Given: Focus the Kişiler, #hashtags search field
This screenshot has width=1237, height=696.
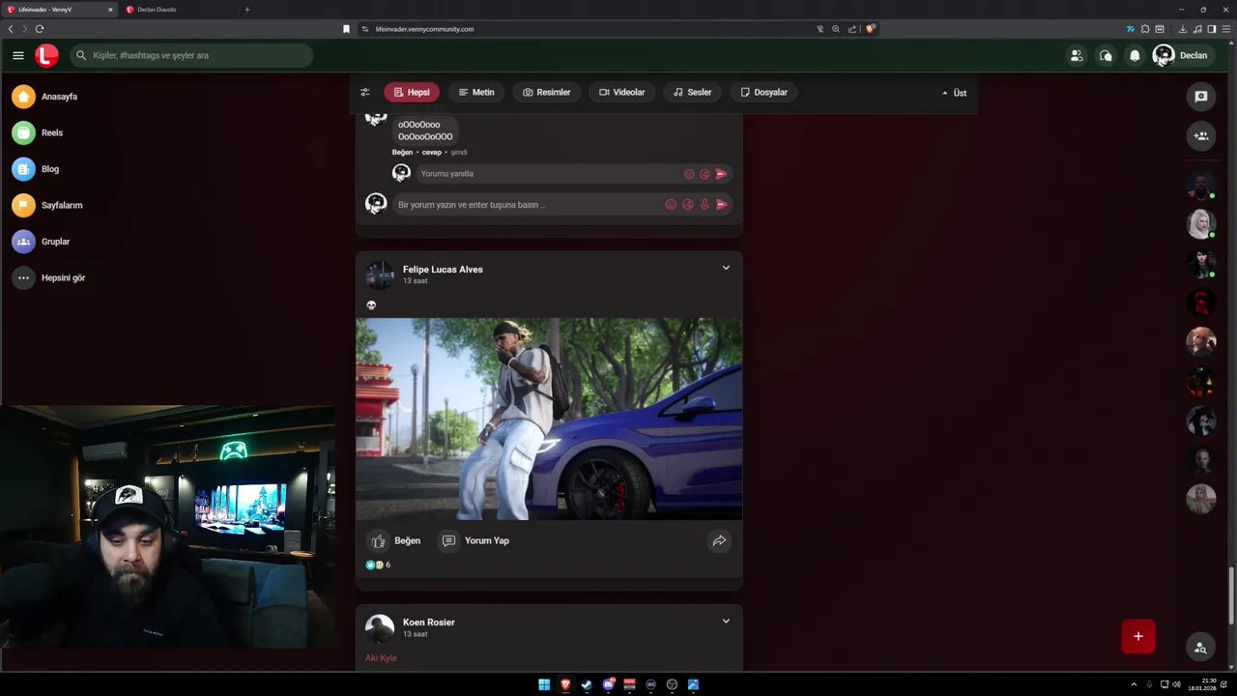Looking at the screenshot, I should pyautogui.click(x=191, y=55).
